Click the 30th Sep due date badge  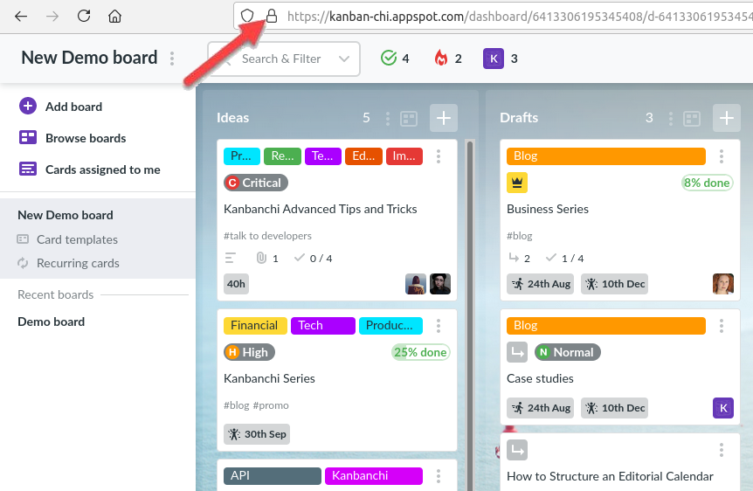click(x=257, y=434)
